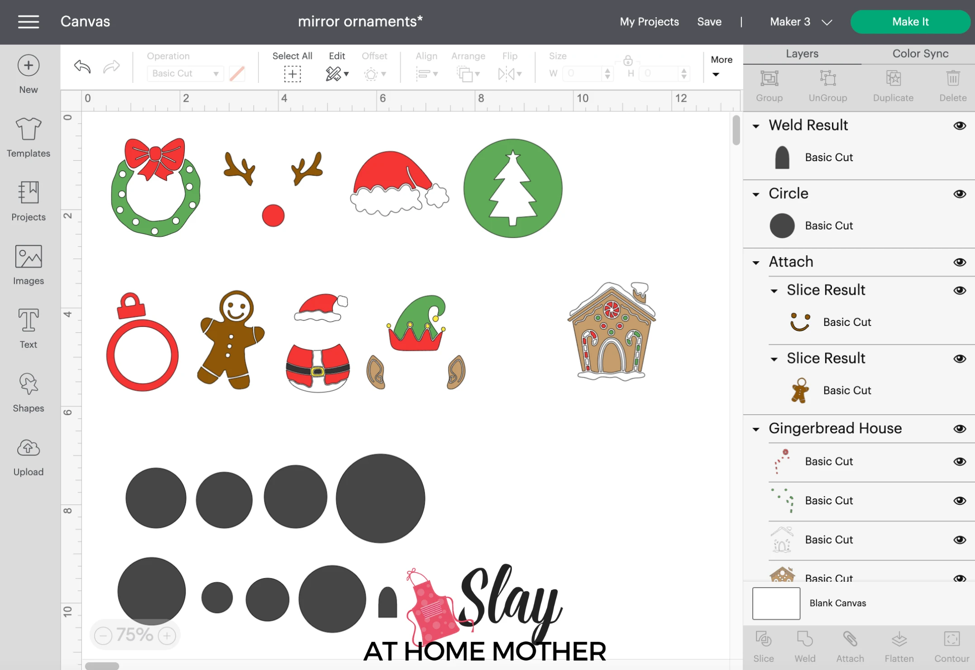Click the Canvas title
Image resolution: width=975 pixels, height=670 pixels.
[85, 21]
